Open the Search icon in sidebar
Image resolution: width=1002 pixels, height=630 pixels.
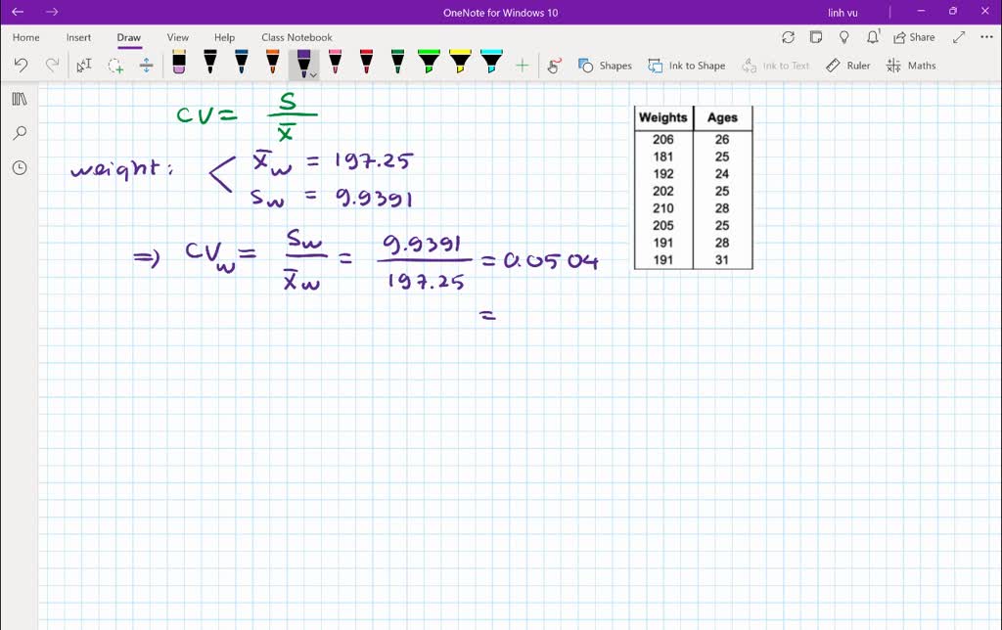click(20, 133)
